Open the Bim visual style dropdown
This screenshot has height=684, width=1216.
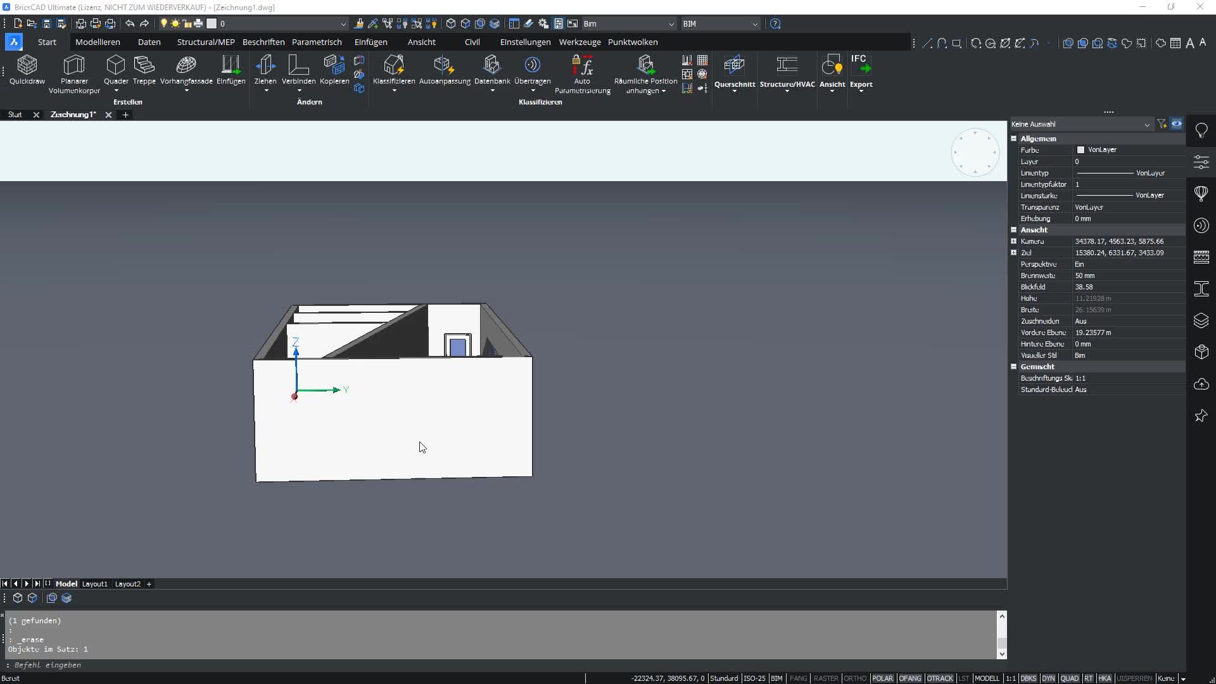tap(629, 23)
